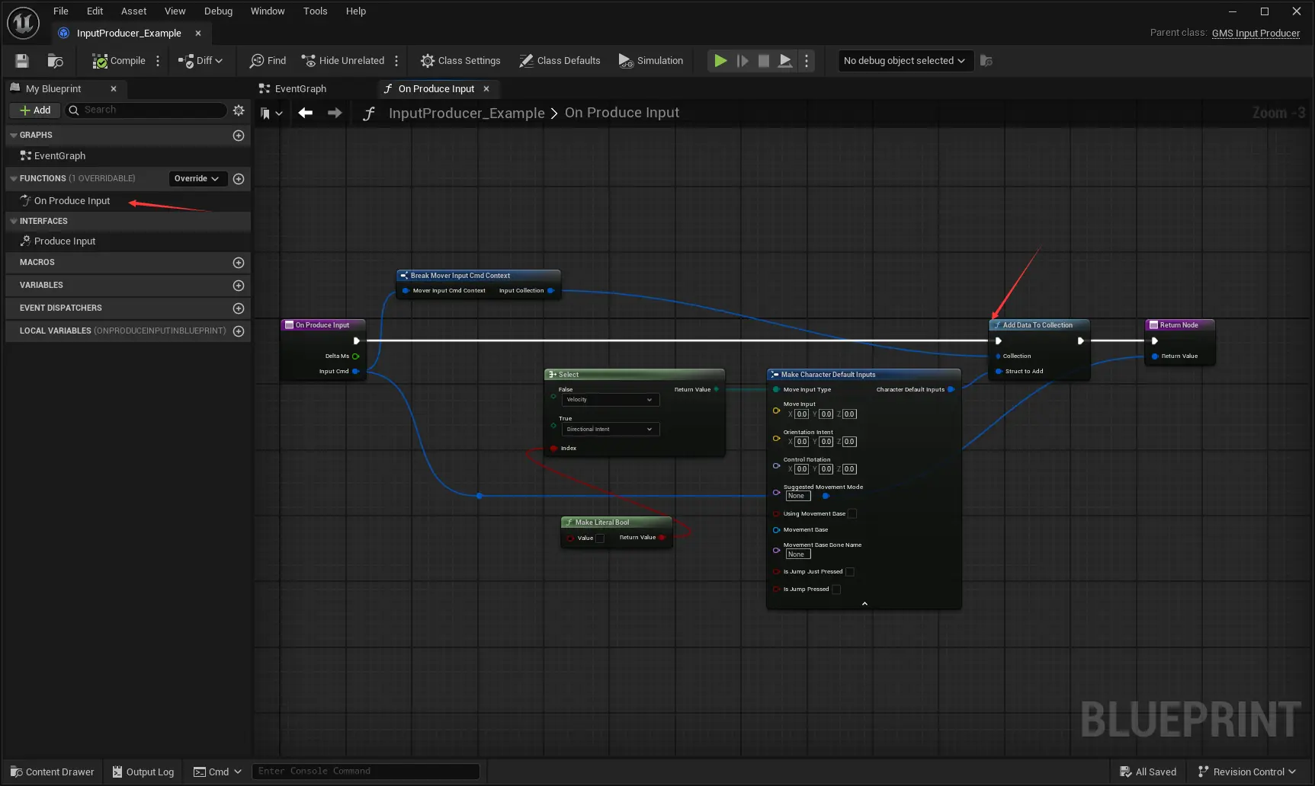
Task: Collapse the GRAPHS section
Action: pos(14,136)
